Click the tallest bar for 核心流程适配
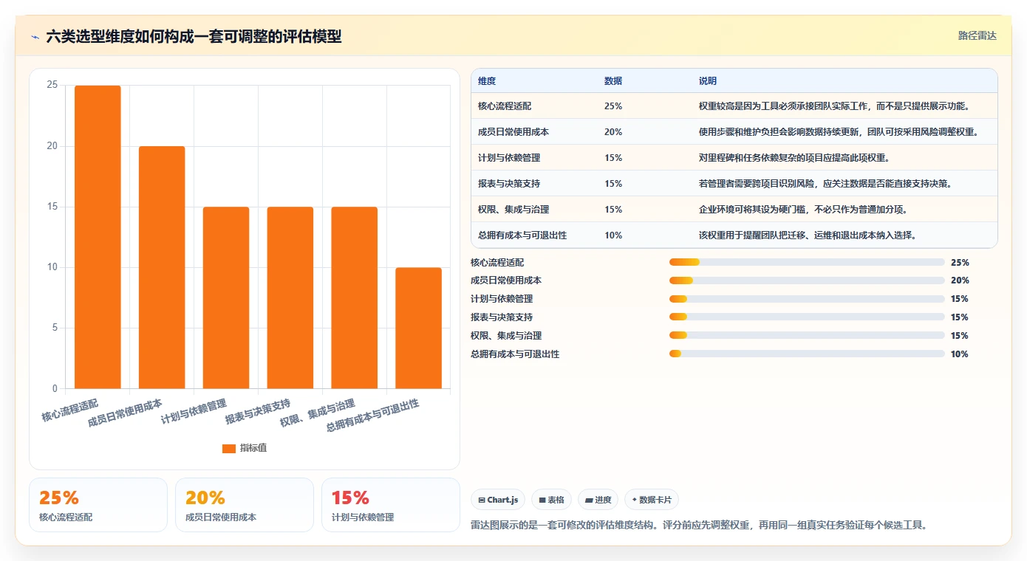Image resolution: width=1027 pixels, height=561 pixels. (x=98, y=237)
